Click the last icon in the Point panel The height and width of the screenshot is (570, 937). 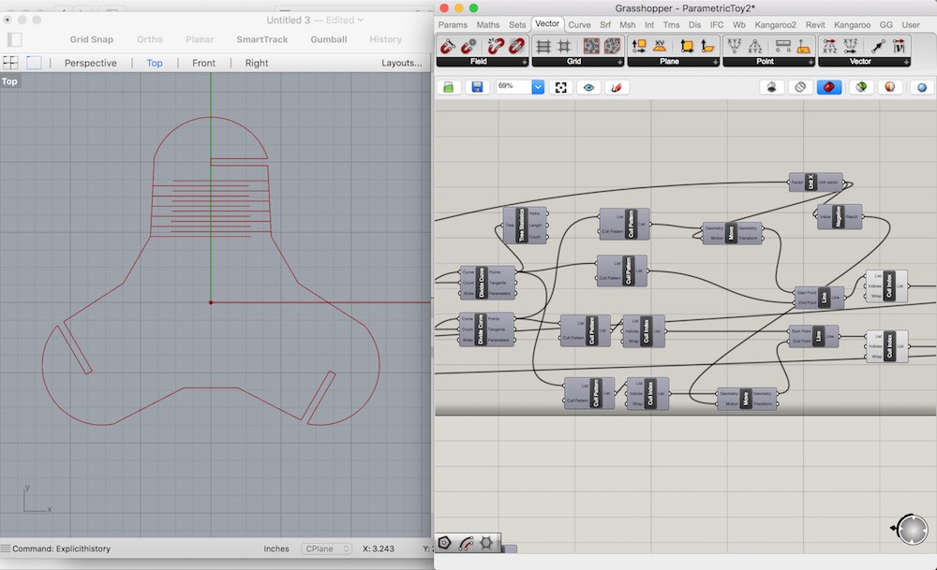803,46
